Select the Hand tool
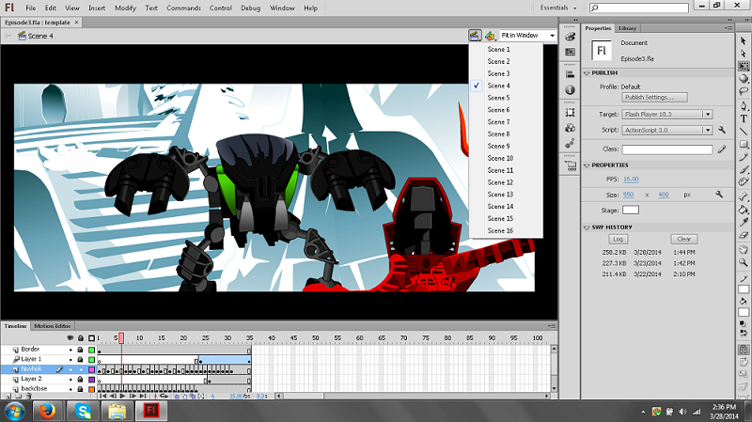752x422 pixels. pos(744,249)
